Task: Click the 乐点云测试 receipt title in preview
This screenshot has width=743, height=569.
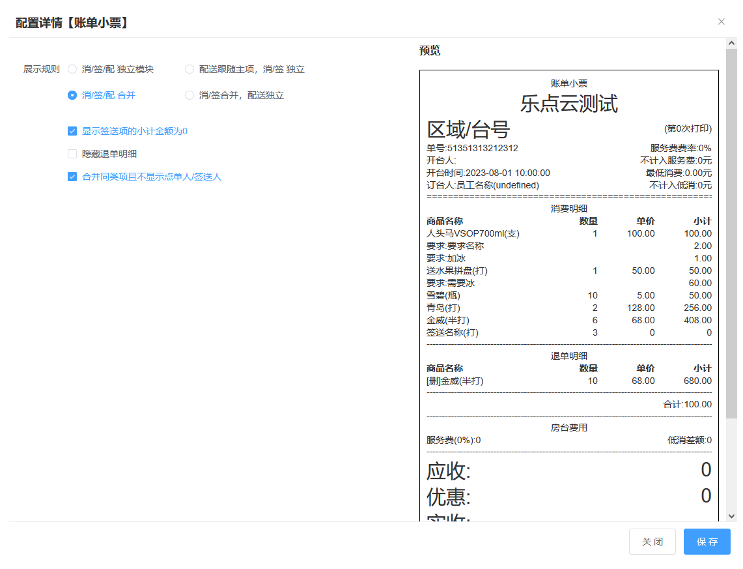Action: click(x=568, y=103)
